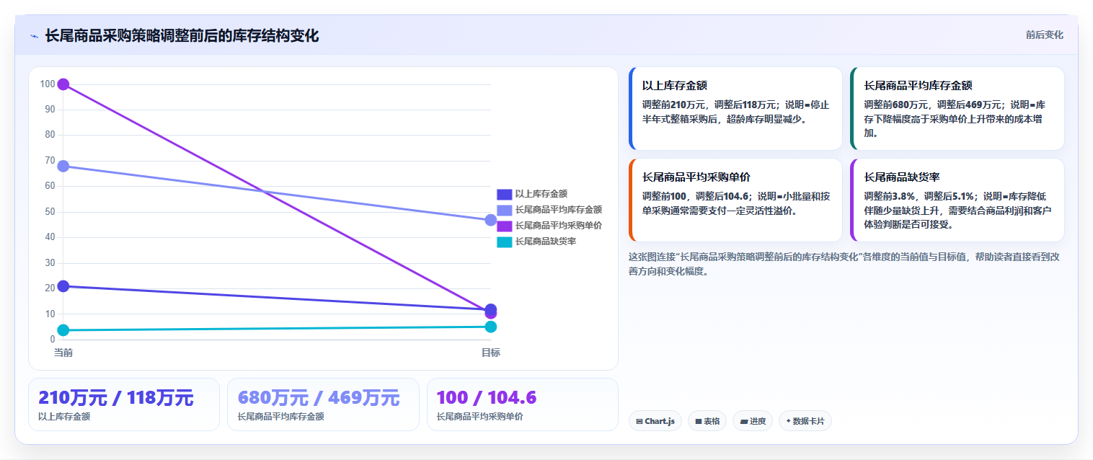The width and height of the screenshot is (1093, 460).
Task: Click the 210万元 / 118万元 stat value
Action: (116, 398)
